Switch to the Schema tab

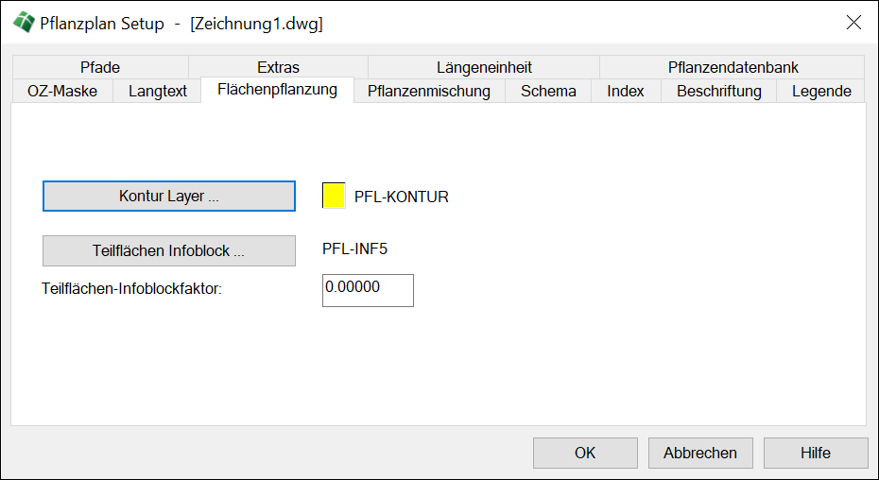coord(548,91)
